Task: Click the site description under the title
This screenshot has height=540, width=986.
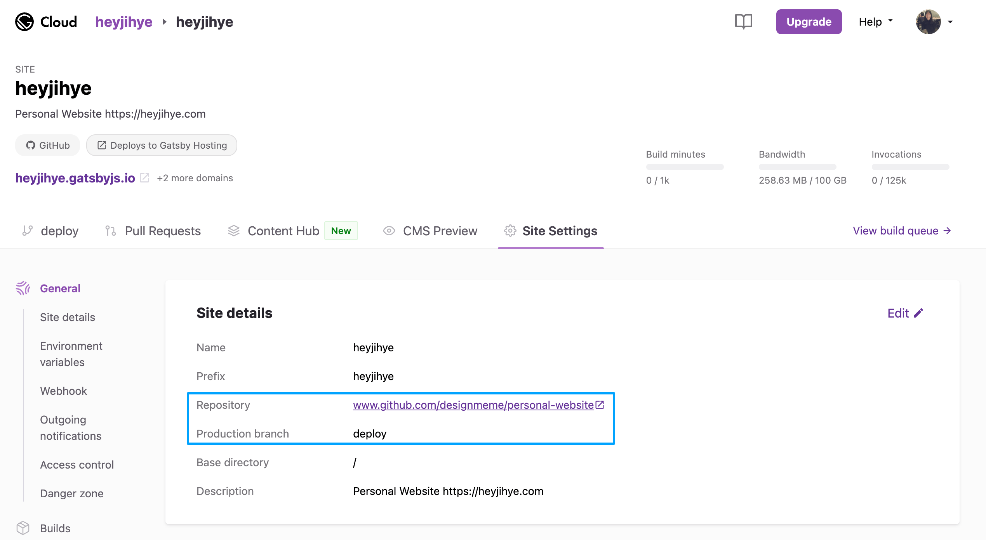Action: 110,114
